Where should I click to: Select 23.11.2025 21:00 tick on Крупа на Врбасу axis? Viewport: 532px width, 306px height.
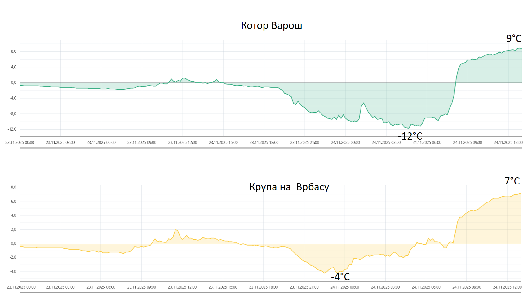coord(304,287)
